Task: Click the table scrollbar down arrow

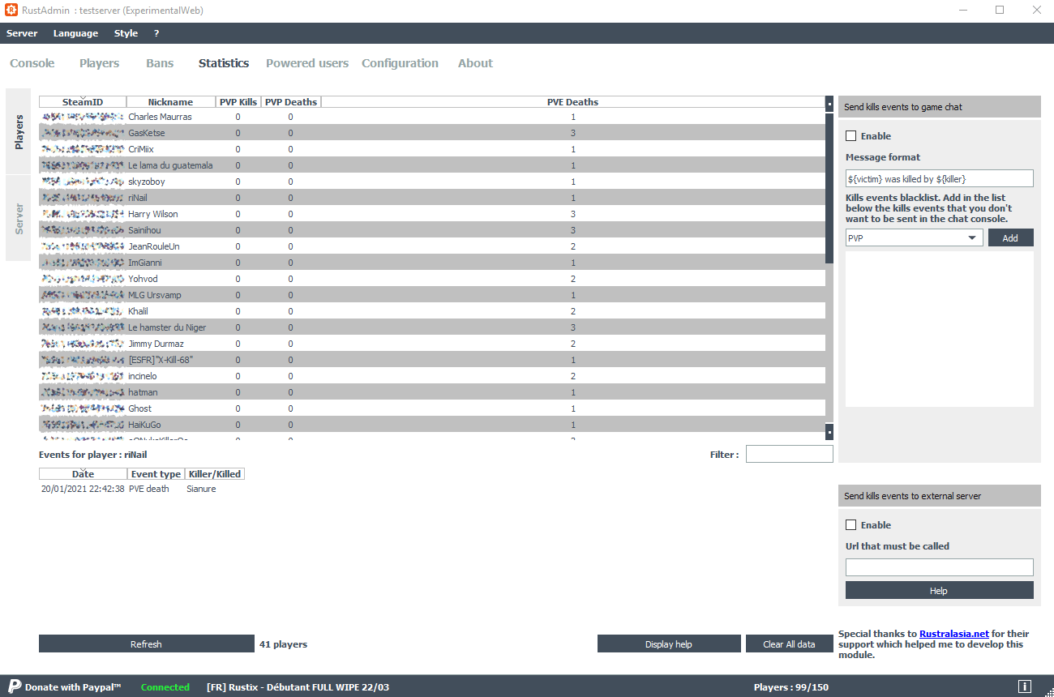Action: tap(829, 432)
